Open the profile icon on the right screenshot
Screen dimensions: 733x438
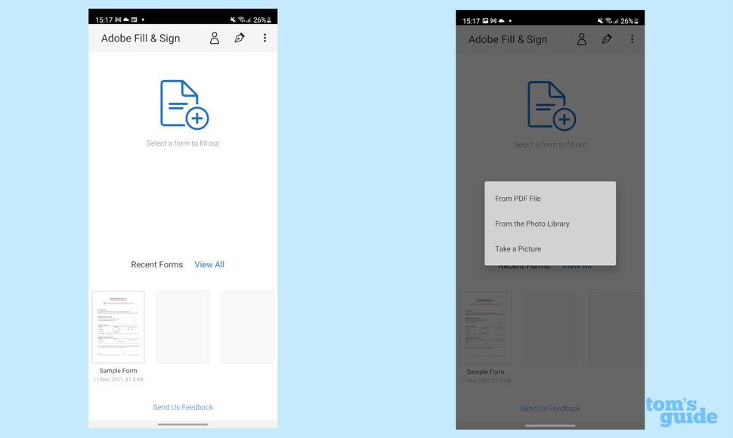click(x=581, y=39)
